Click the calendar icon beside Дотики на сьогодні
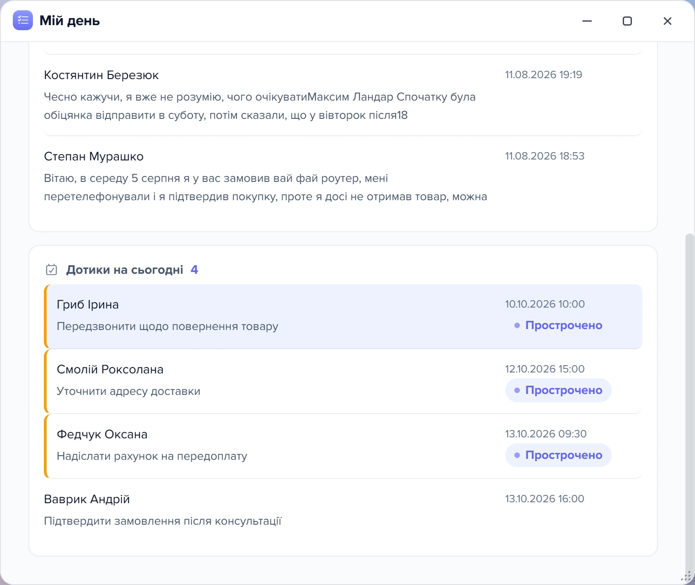 point(52,270)
